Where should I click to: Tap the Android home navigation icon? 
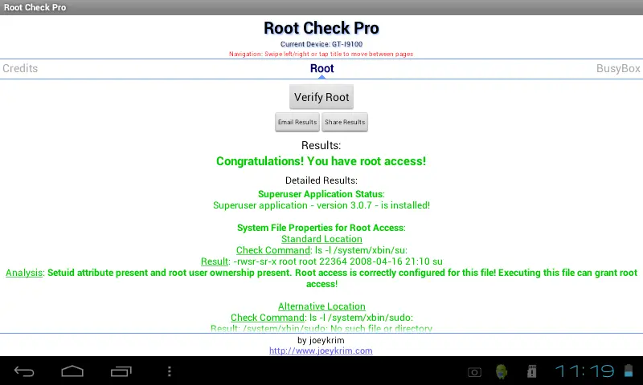click(x=72, y=371)
